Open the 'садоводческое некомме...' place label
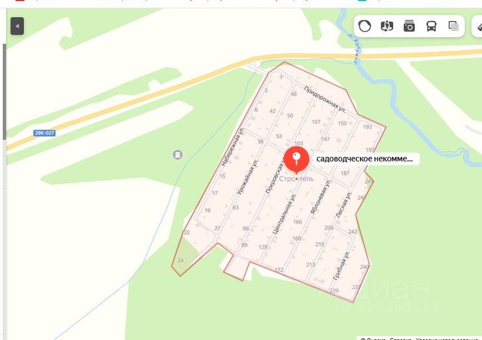The height and width of the screenshot is (340, 482). (x=364, y=159)
